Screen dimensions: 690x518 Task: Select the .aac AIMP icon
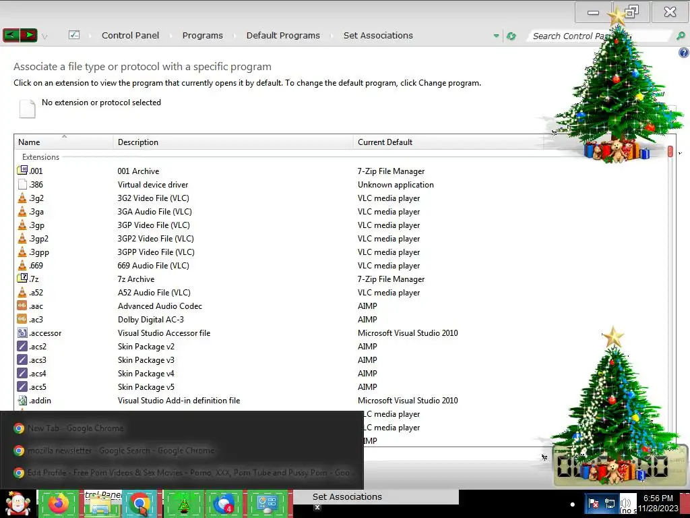pyautogui.click(x=22, y=306)
